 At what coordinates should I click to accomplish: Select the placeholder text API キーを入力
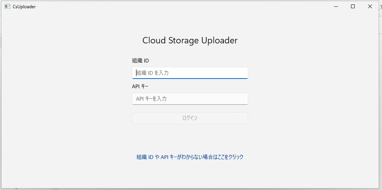click(x=151, y=99)
